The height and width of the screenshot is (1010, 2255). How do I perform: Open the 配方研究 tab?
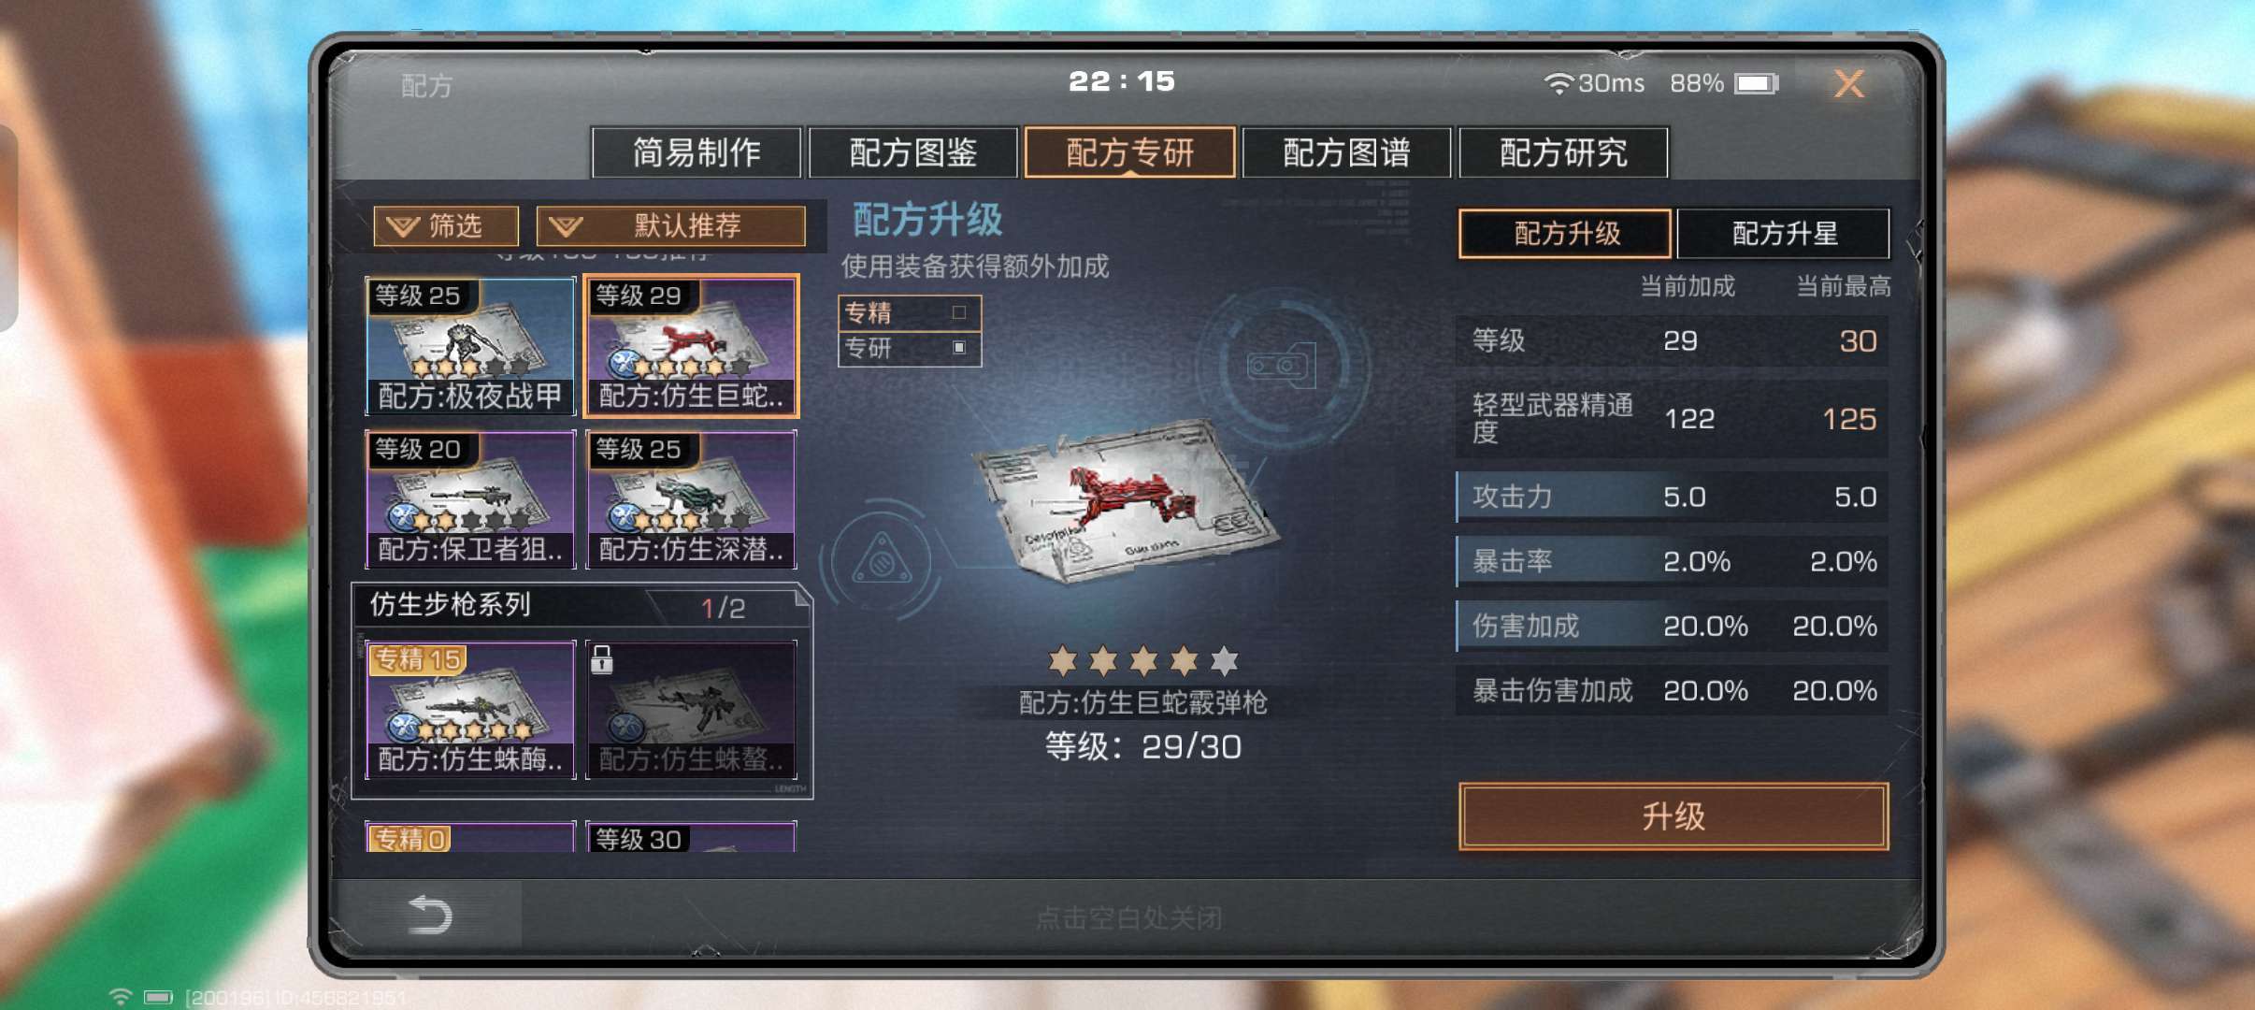coord(1563,152)
